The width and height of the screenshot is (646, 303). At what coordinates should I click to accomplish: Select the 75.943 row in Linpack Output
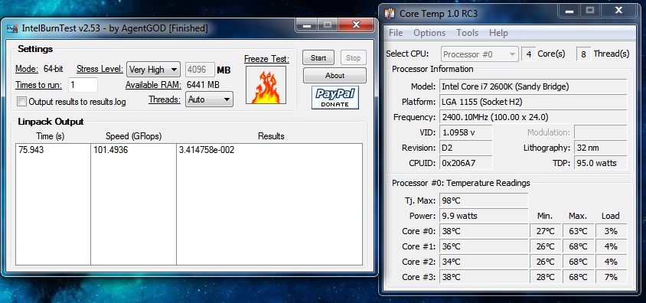[x=189, y=150]
